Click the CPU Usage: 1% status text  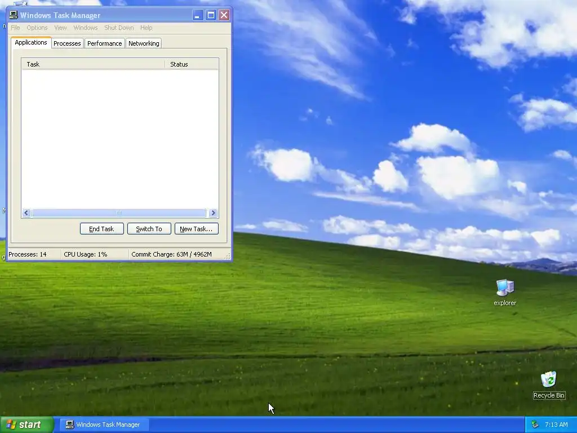coord(86,254)
